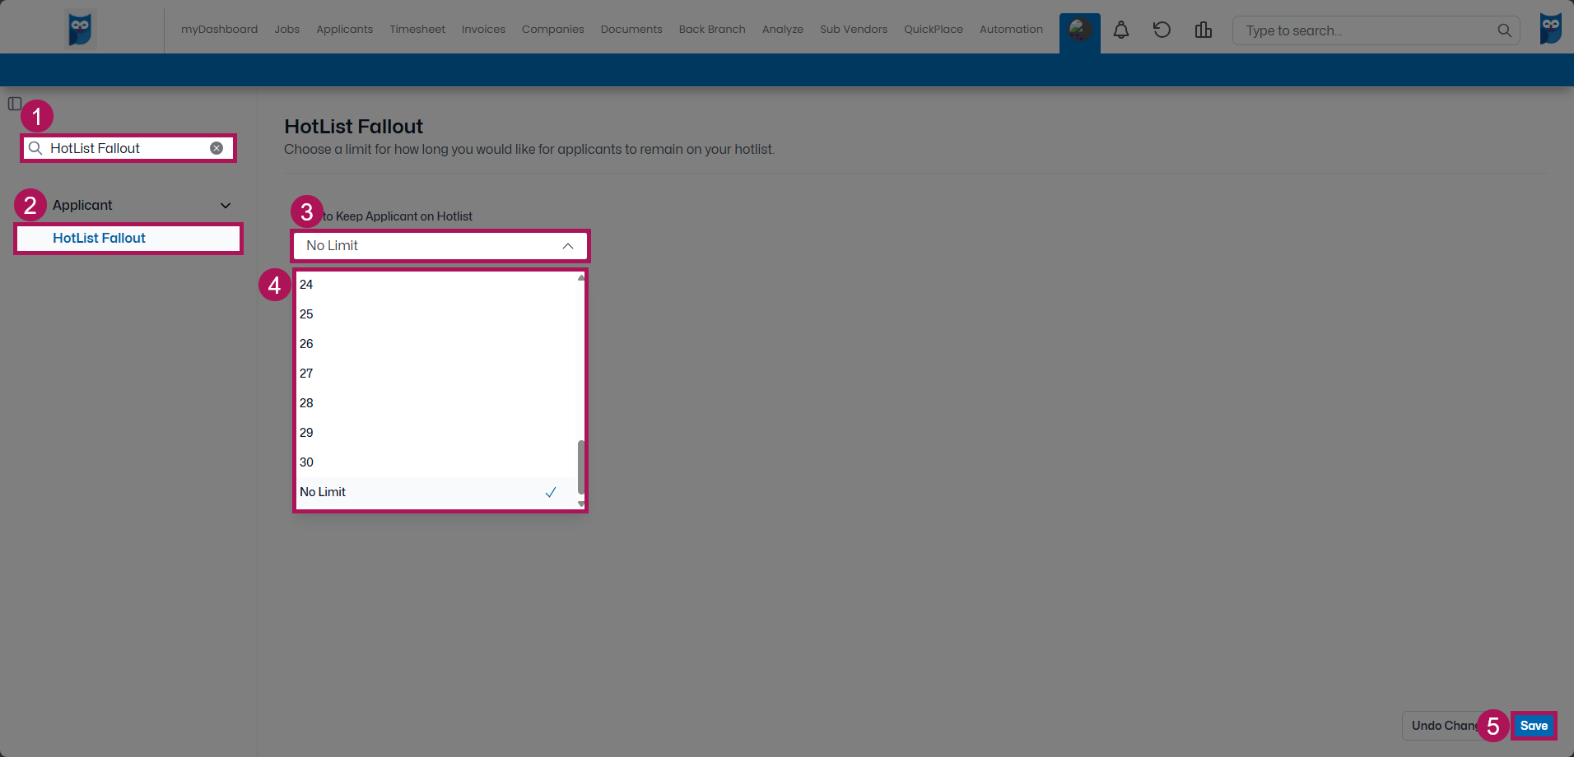Click the Undo Changes button

tap(1452, 726)
